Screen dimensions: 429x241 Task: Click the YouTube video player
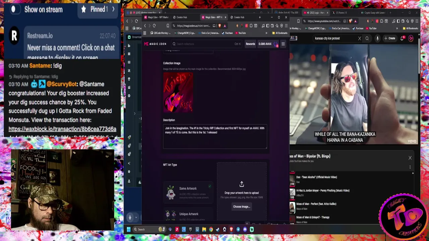point(354,94)
